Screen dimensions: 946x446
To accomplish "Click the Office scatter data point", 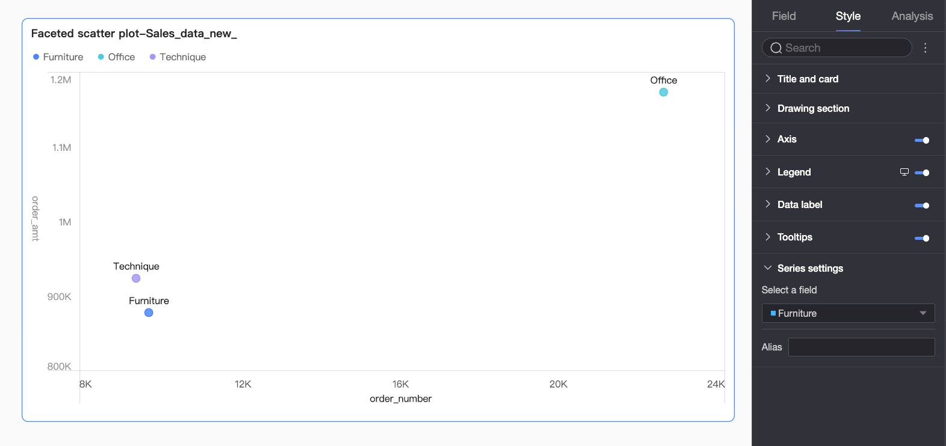I will click(663, 92).
